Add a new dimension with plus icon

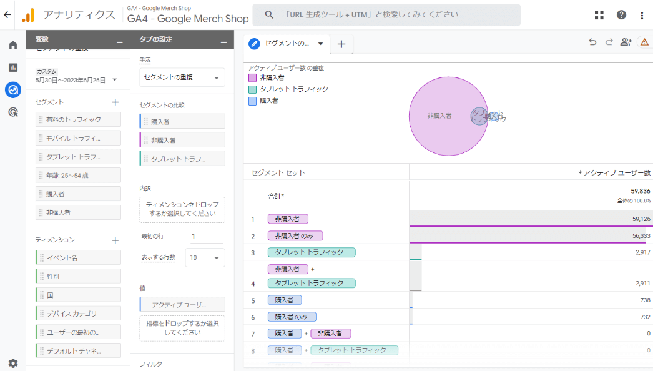coord(115,240)
